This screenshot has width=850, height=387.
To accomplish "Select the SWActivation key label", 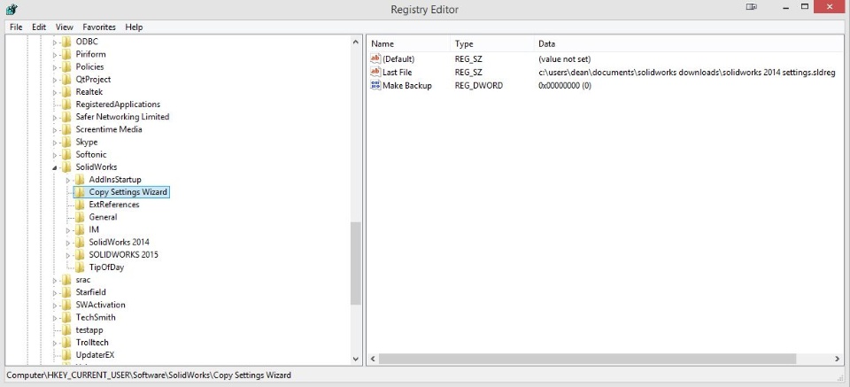I will point(100,305).
